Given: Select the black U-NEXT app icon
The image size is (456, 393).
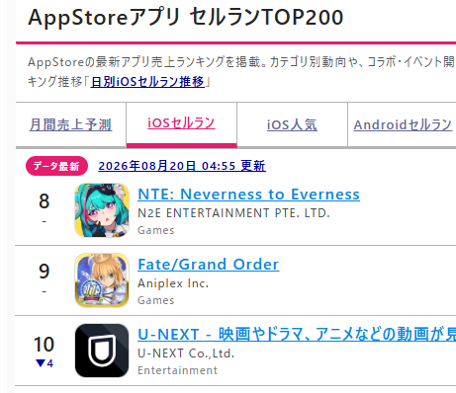Looking at the screenshot, I should coord(102,351).
